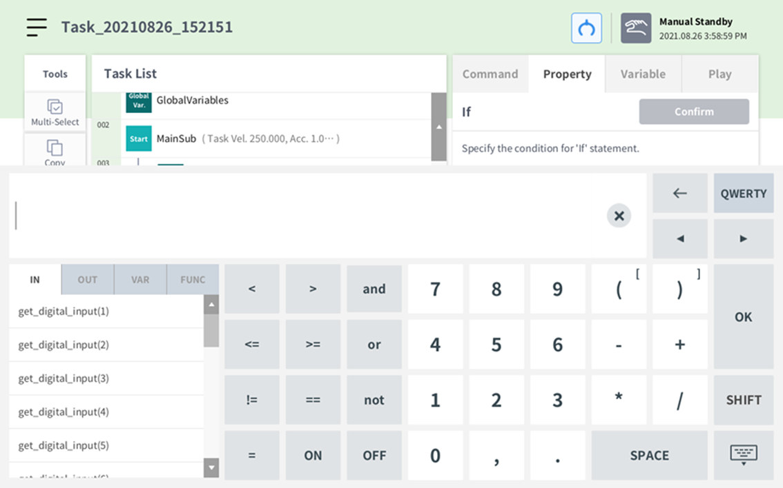The width and height of the screenshot is (783, 488).
Task: Tap the Manual Standby hand icon
Action: tap(635, 28)
